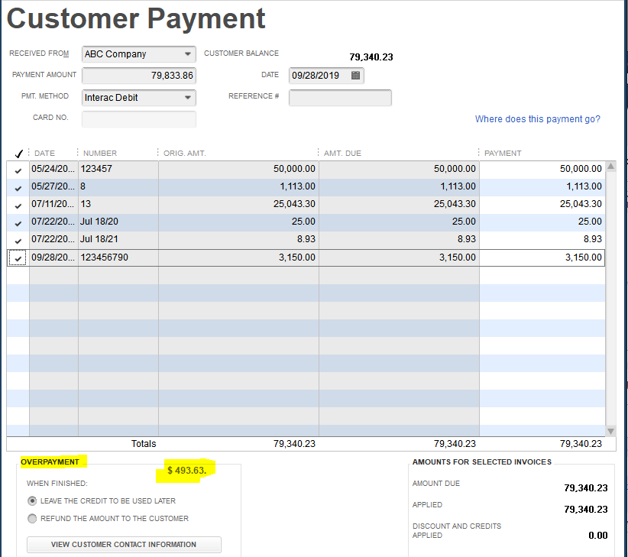628x557 pixels.
Task: Click the payment cell 25,043.30 for invoice 13
Action: 542,204
